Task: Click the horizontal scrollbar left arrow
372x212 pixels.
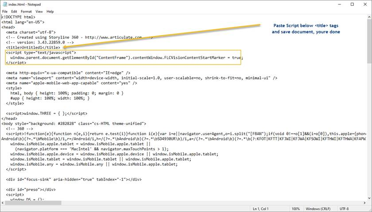Action: tap(2, 203)
